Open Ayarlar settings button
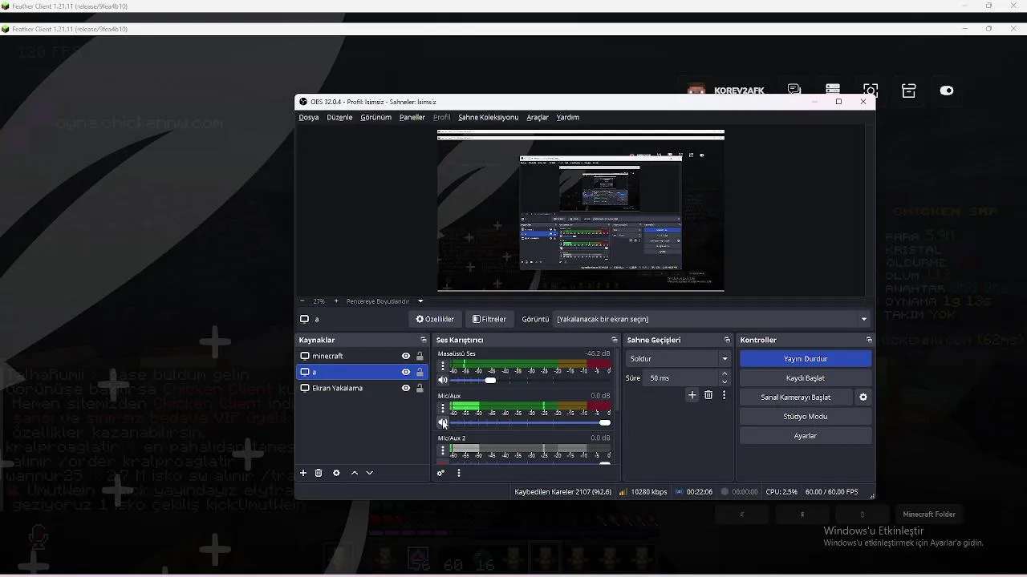This screenshot has width=1027, height=577. point(806,435)
